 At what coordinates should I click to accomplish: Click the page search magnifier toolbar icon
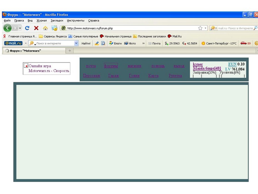pos(103,43)
